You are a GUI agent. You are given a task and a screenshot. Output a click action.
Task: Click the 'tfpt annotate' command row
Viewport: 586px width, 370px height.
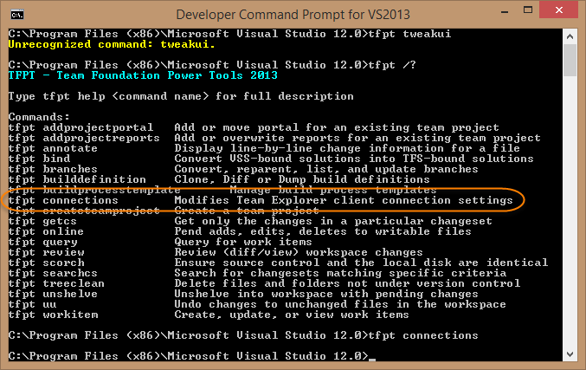[x=264, y=148]
